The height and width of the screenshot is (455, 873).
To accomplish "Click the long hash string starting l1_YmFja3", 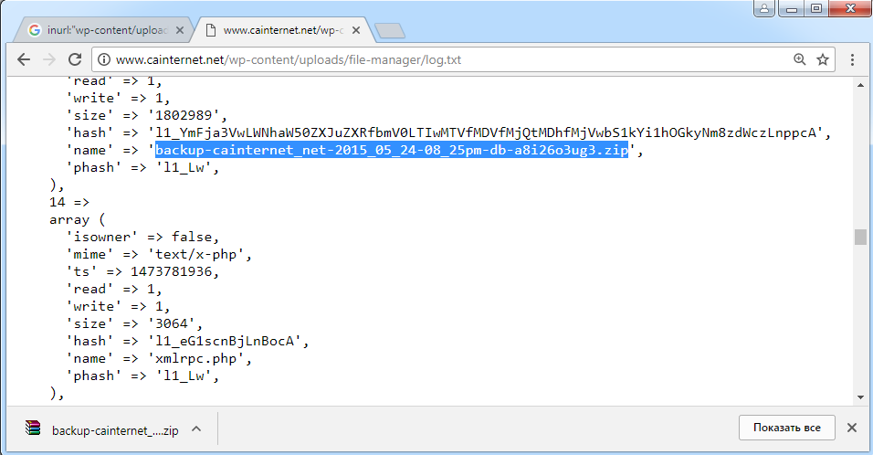I will click(x=485, y=132).
